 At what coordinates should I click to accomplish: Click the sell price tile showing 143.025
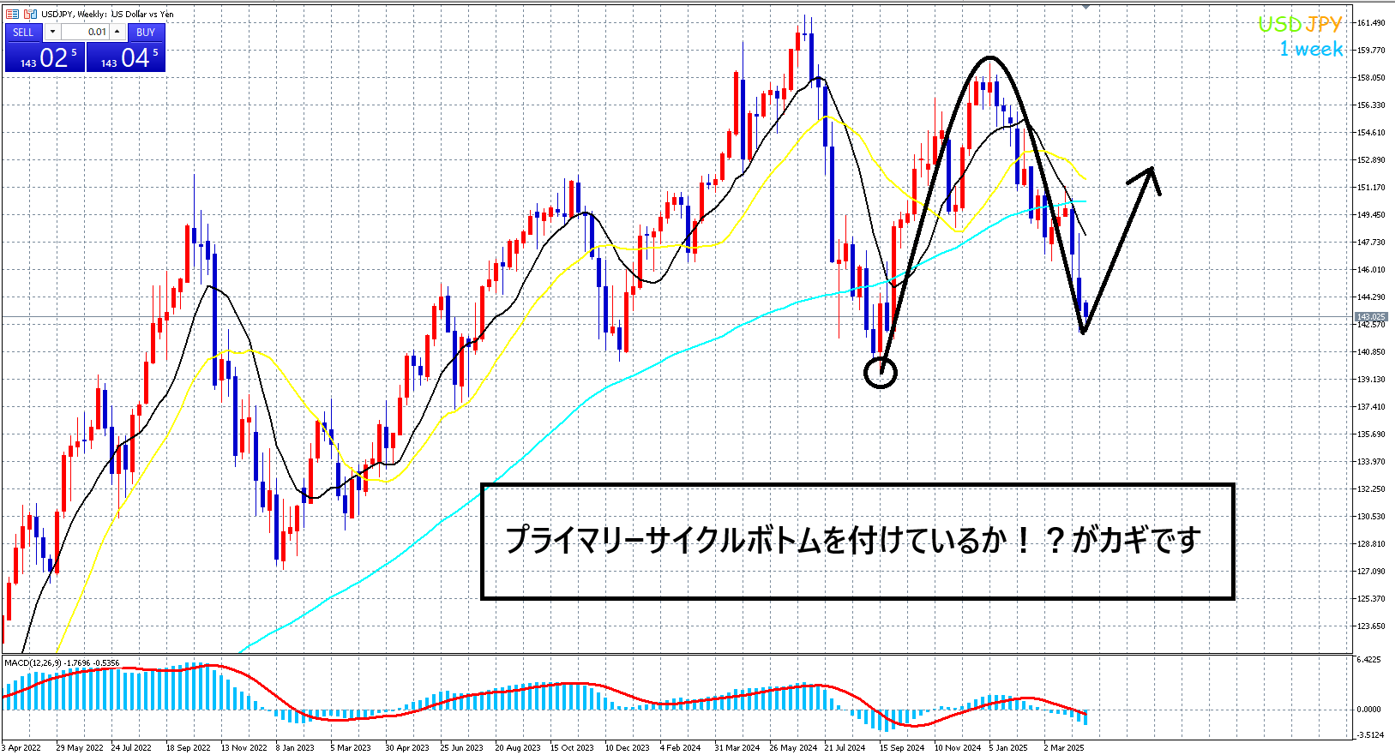[x=45, y=57]
